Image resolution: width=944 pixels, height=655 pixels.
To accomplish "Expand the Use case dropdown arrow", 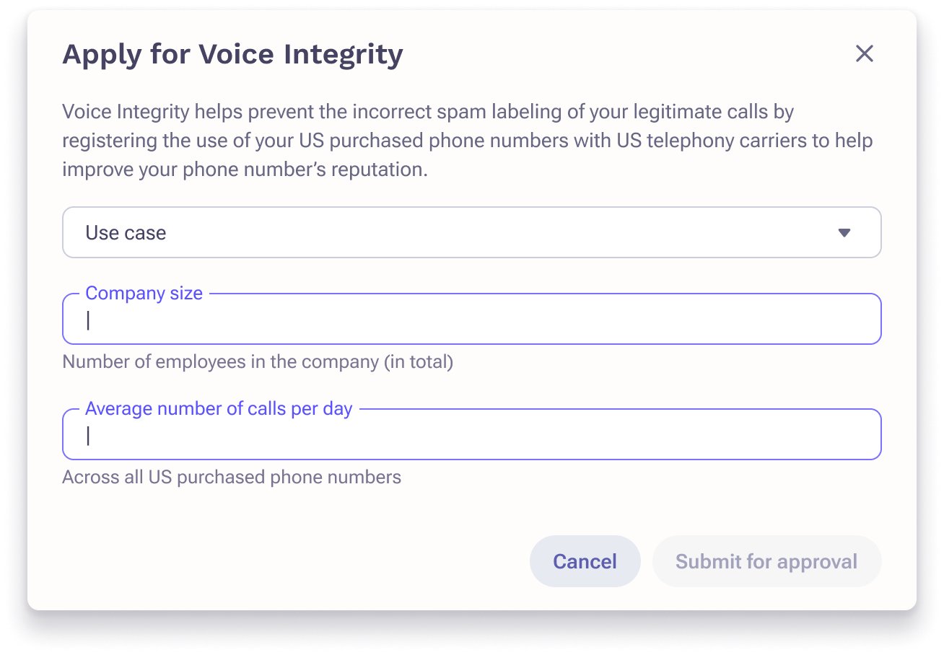I will [844, 233].
